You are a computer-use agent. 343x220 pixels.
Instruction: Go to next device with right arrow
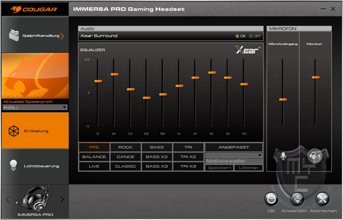pos(62,199)
